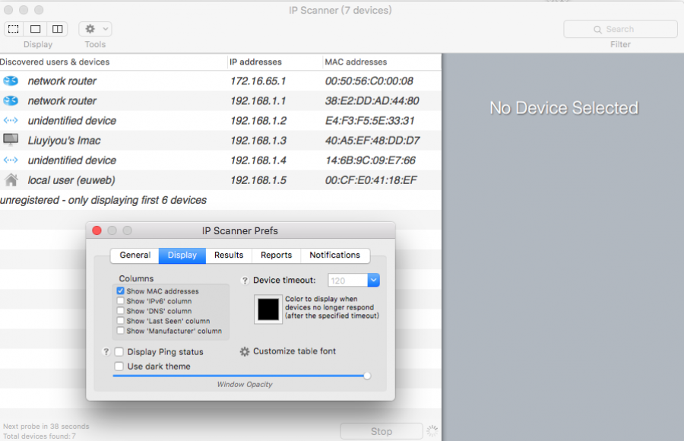This screenshot has width=684, height=441.
Task: Click Customize table font
Action: coord(294,351)
